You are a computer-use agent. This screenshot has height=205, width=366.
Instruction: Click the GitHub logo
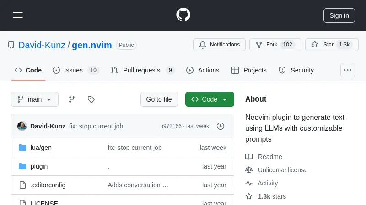(183, 15)
